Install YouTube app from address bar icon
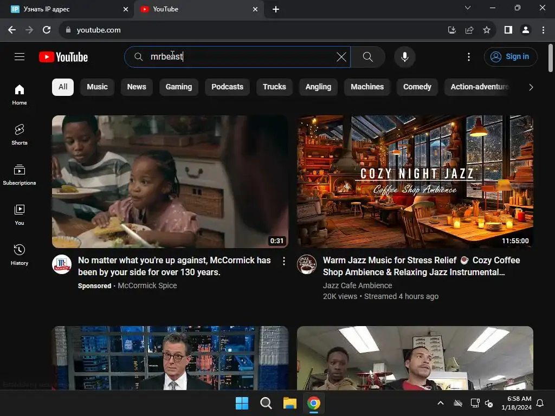 pos(451,30)
